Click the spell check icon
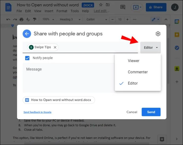This screenshot has width=183, height=145. tap(28, 19)
